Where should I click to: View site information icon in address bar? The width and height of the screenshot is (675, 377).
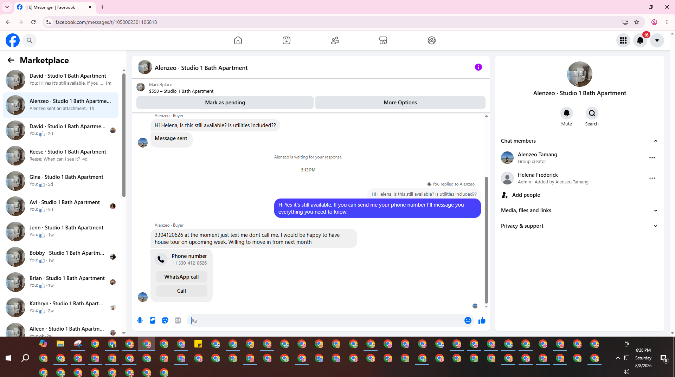coord(49,22)
